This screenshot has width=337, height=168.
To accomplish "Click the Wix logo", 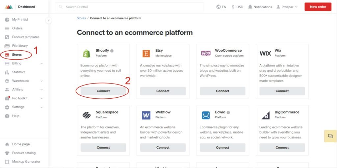I will pos(265,54).
